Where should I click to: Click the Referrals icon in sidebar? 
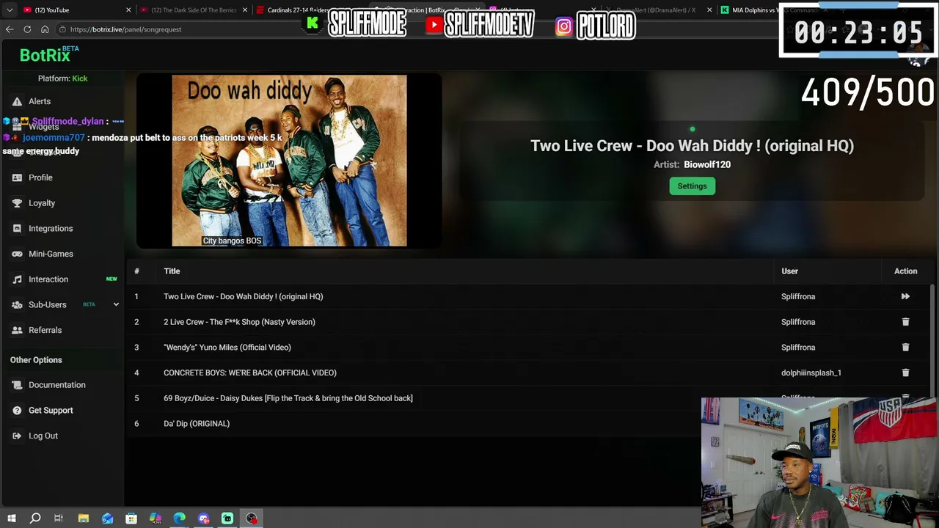[x=17, y=330]
